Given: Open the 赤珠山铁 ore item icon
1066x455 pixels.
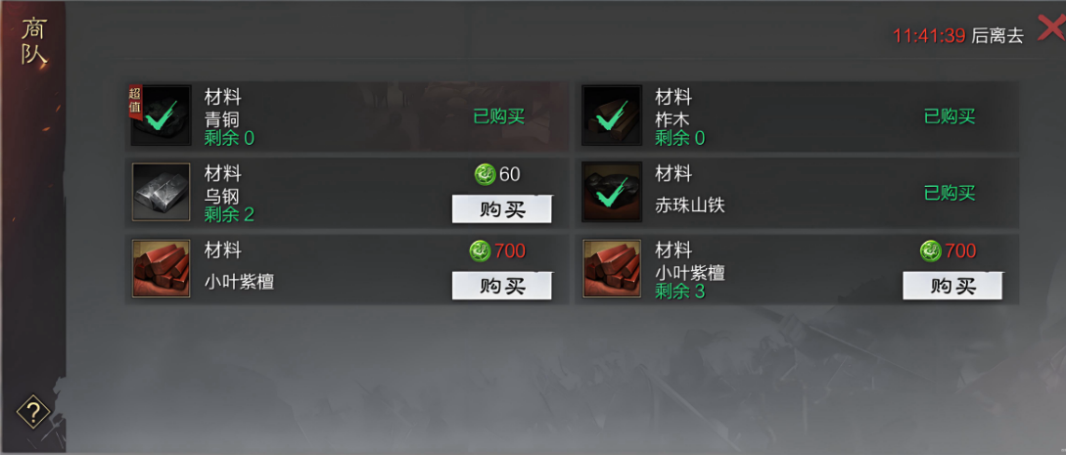Looking at the screenshot, I should click(x=612, y=192).
